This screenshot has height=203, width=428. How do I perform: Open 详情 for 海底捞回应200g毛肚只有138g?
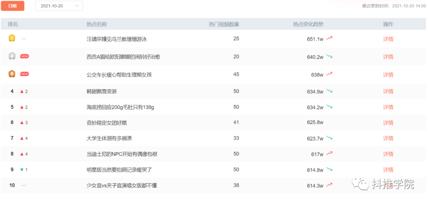point(388,107)
